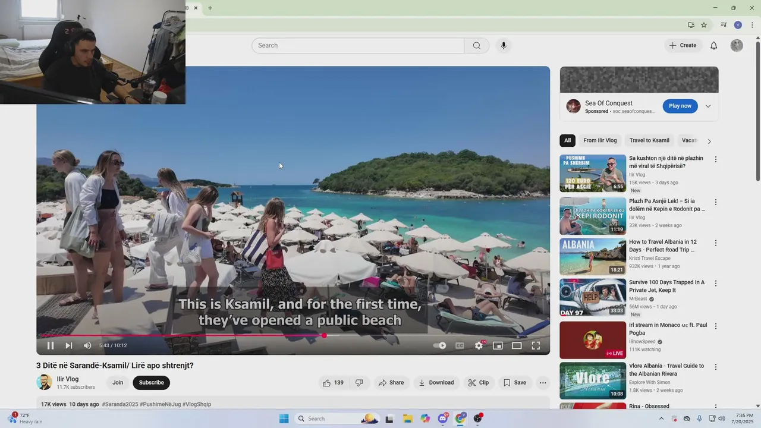The height and width of the screenshot is (428, 761).
Task: Pause the playing video
Action: 51,345
